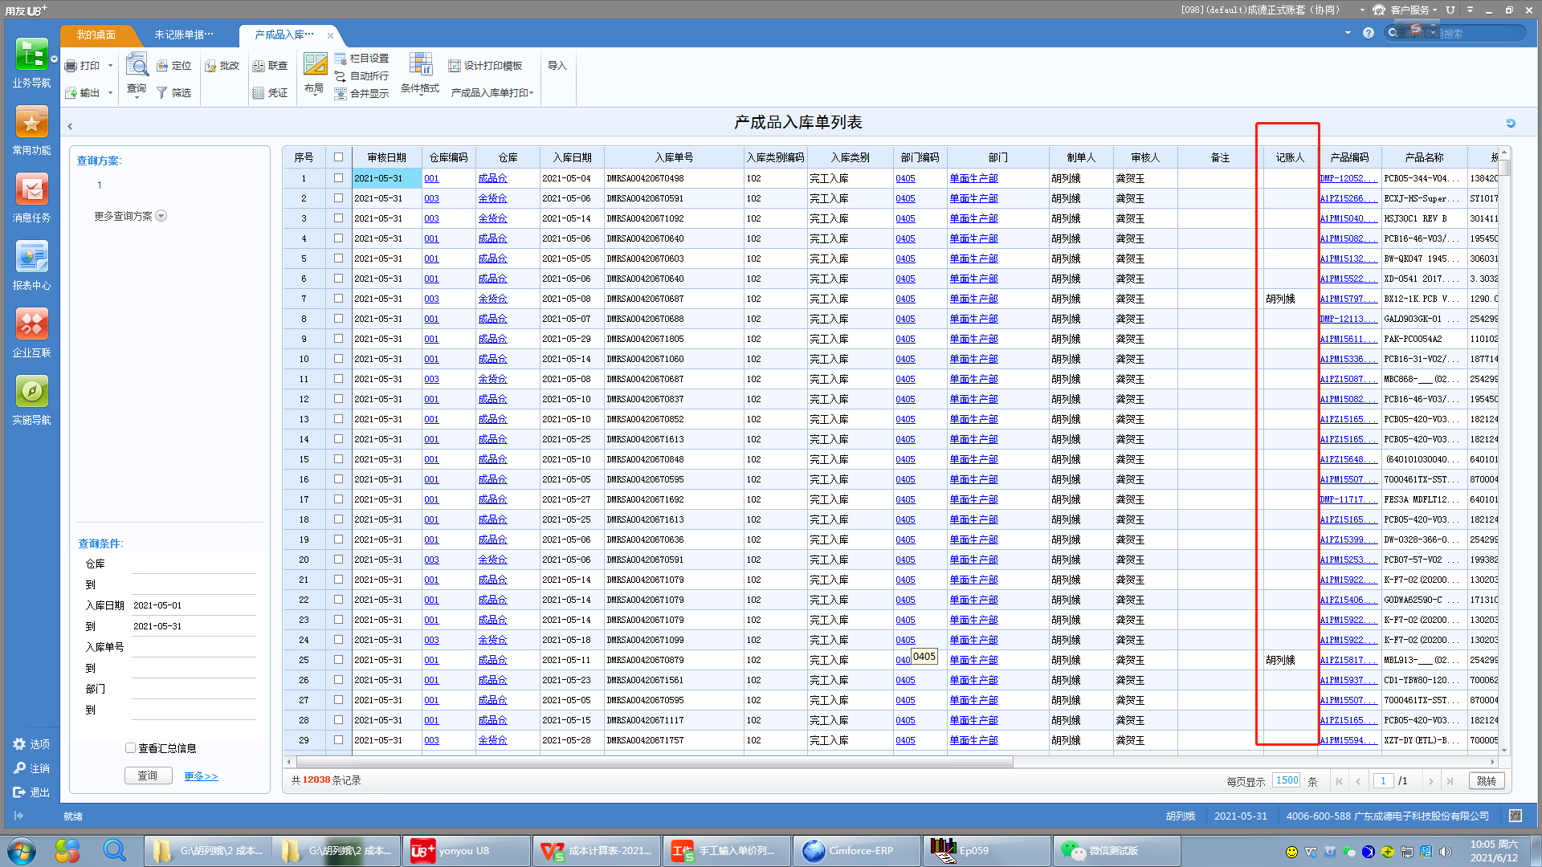This screenshot has height=867, width=1542.
Task: Expand the 打印 dropdown arrow
Action: tap(110, 66)
